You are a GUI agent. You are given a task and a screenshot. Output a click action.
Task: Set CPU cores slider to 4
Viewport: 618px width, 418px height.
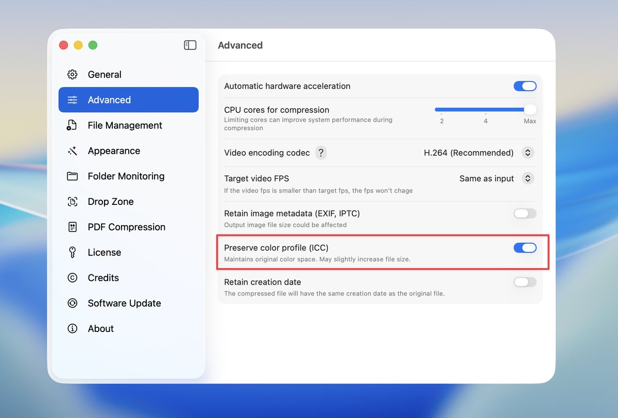pyautogui.click(x=486, y=110)
